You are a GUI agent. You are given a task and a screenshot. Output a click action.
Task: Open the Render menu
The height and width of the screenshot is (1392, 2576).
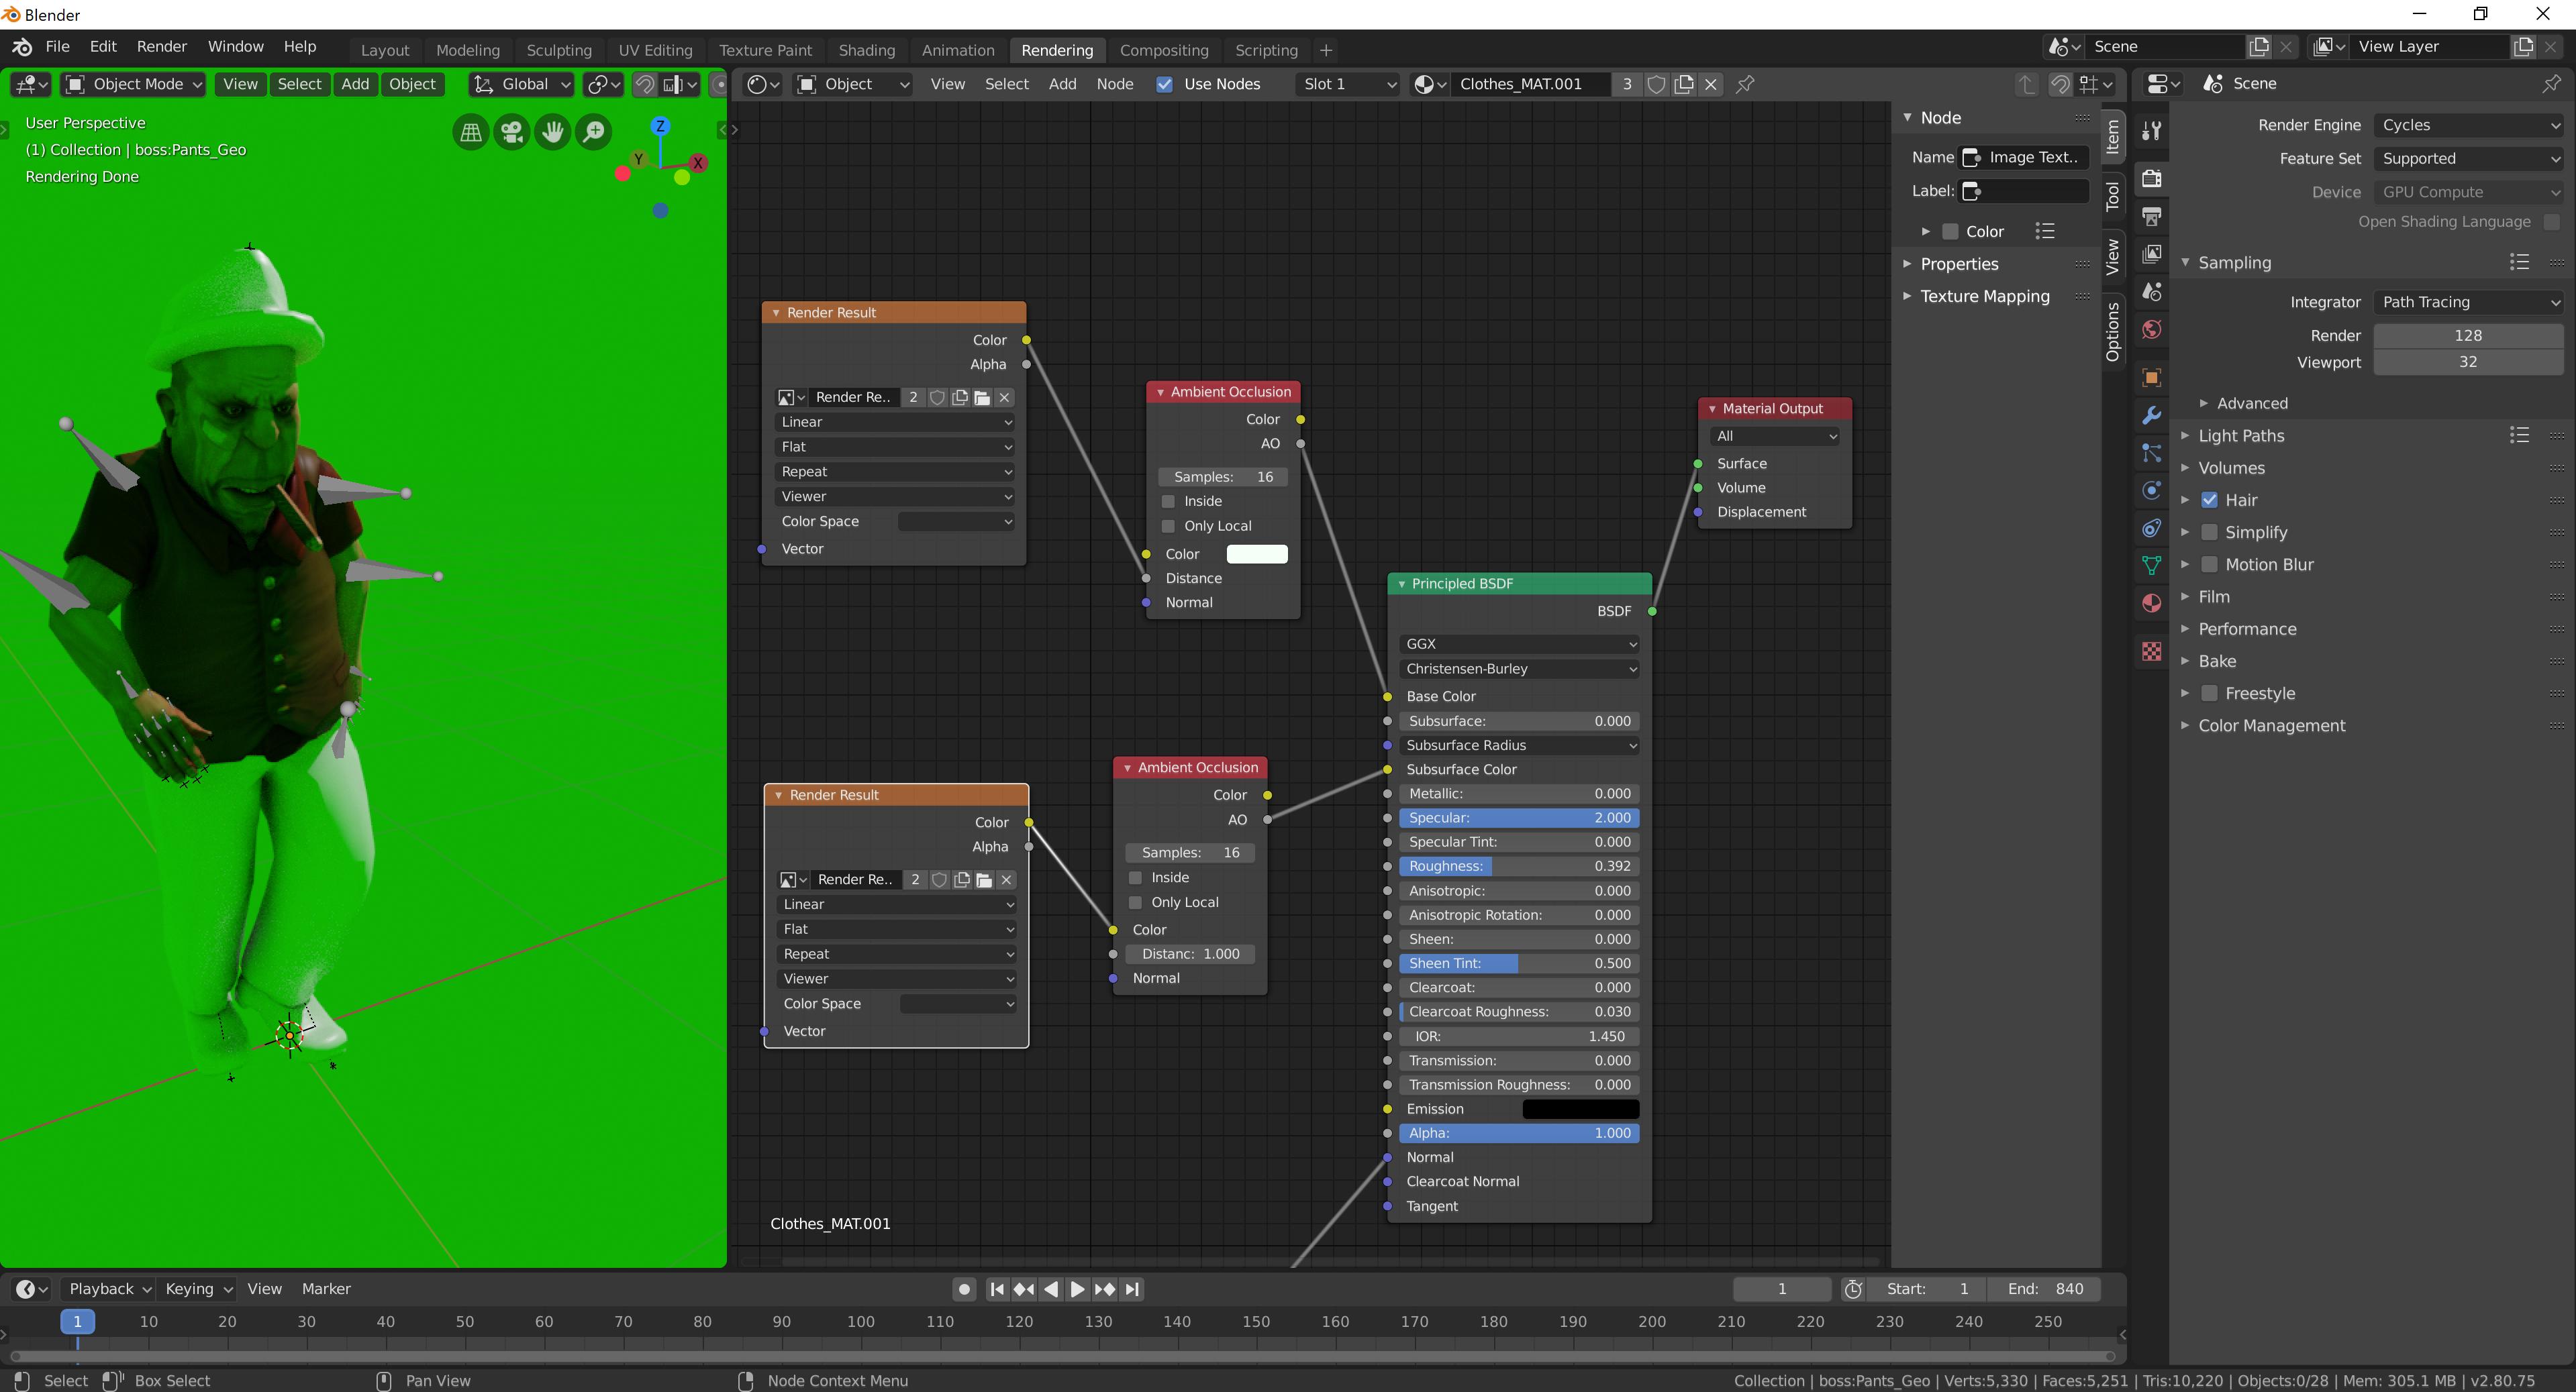[161, 46]
